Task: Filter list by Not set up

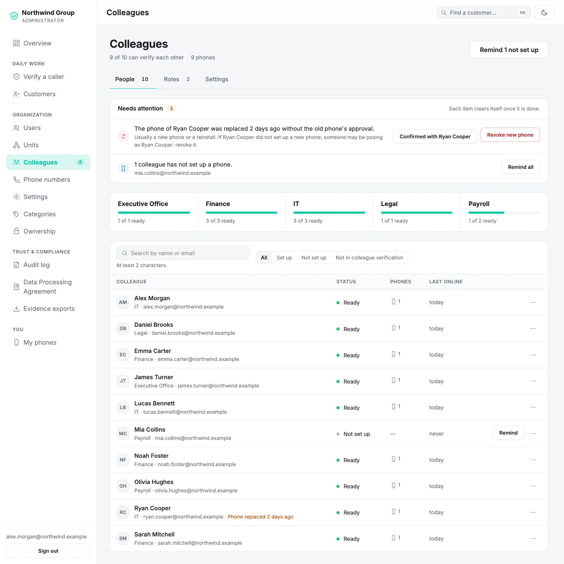Action: (314, 257)
